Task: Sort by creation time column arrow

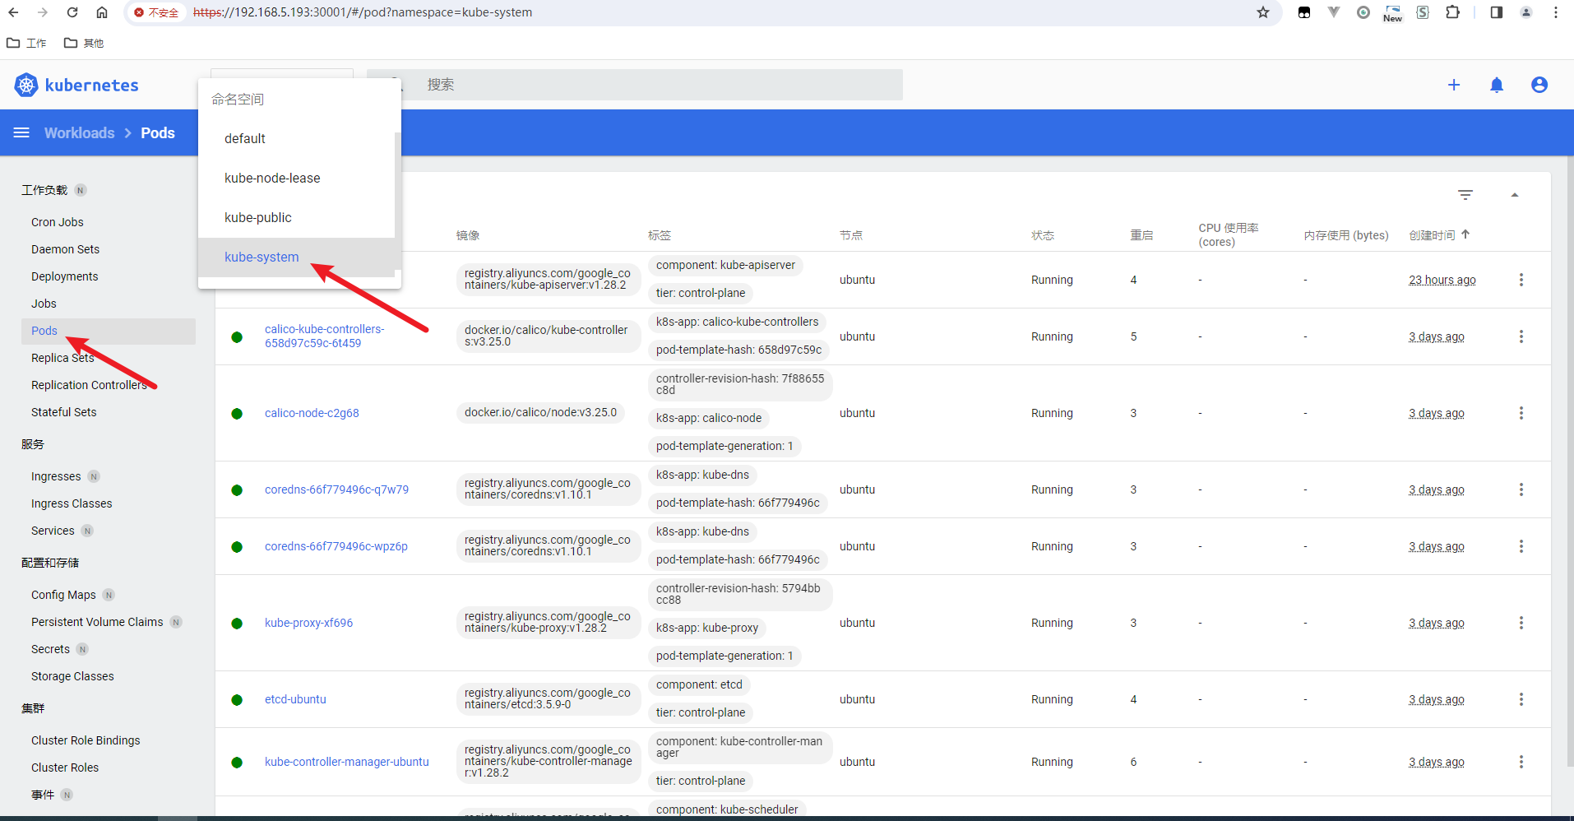Action: tap(1465, 234)
